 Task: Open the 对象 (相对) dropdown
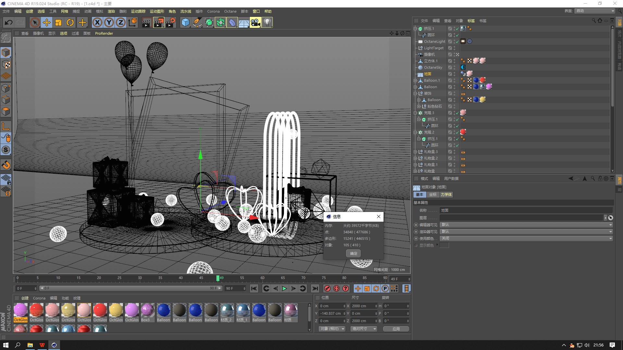coord(332,329)
